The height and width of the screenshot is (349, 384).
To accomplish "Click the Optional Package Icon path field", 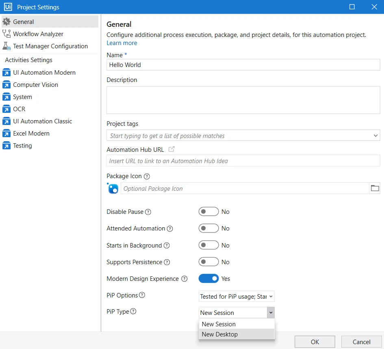I will [x=245, y=188].
